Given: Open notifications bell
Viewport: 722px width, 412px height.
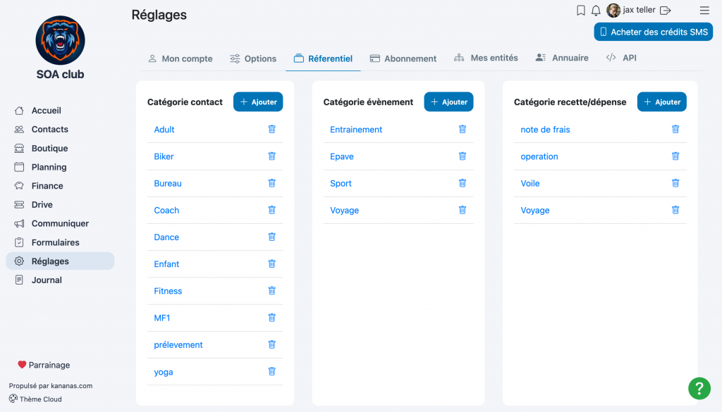Looking at the screenshot, I should [596, 10].
